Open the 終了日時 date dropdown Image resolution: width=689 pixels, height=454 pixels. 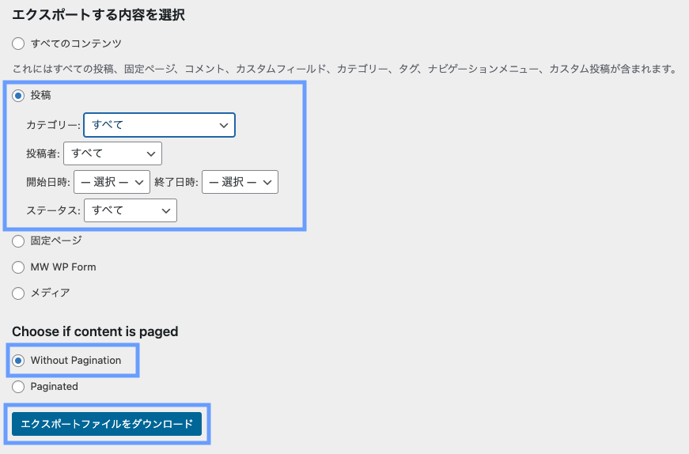tap(240, 182)
